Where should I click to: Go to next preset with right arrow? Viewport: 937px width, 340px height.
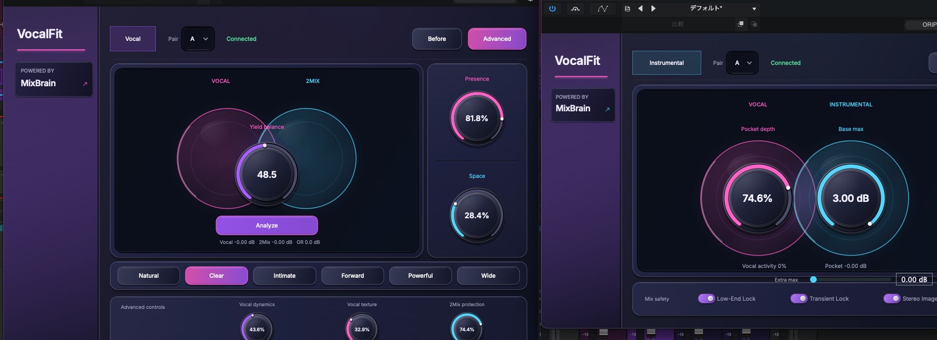(x=653, y=9)
